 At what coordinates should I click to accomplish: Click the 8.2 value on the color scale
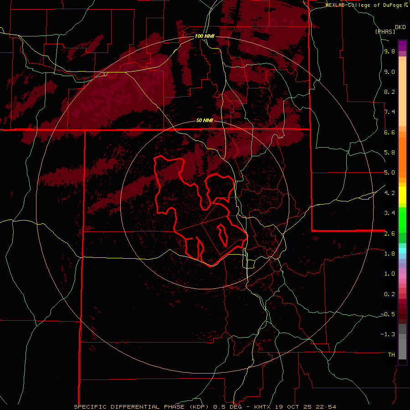(389, 92)
